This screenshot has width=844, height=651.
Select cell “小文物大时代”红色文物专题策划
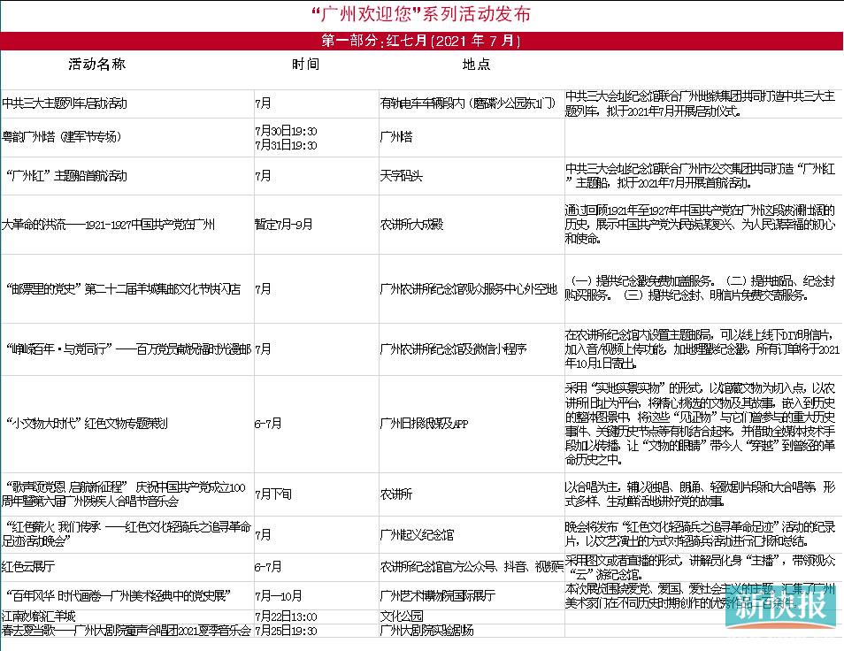pyautogui.click(x=88, y=424)
